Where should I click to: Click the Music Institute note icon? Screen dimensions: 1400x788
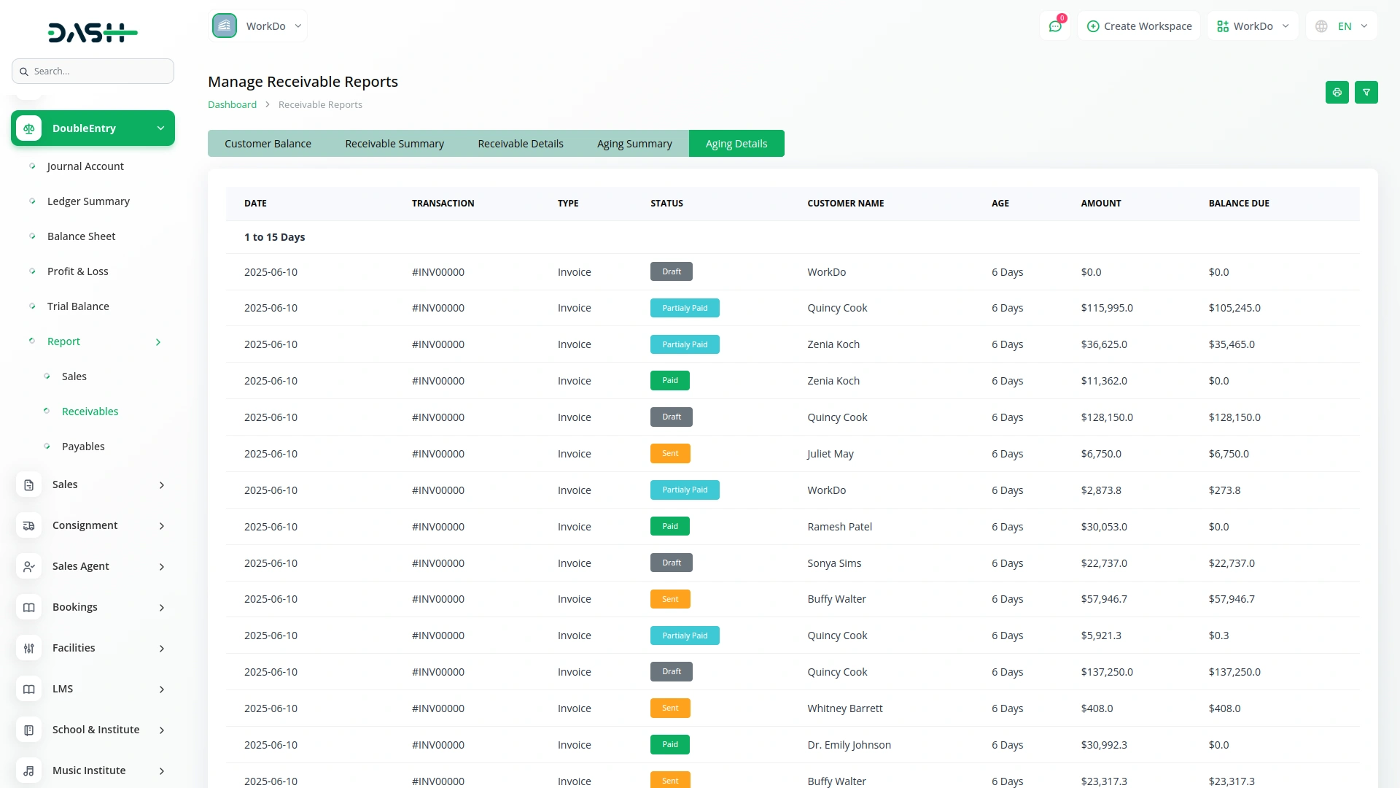(28, 770)
